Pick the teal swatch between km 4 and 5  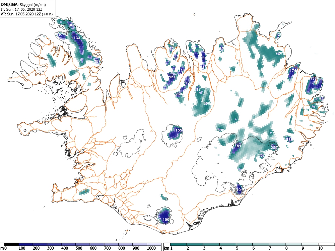[228, 244]
